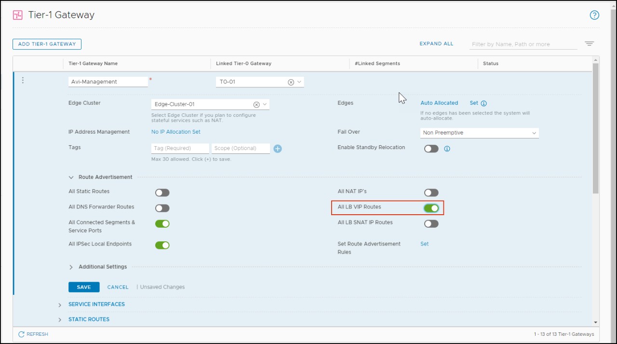Image resolution: width=617 pixels, height=344 pixels.
Task: Open the Fail Over Non Preemptive dropdown
Action: [480, 133]
